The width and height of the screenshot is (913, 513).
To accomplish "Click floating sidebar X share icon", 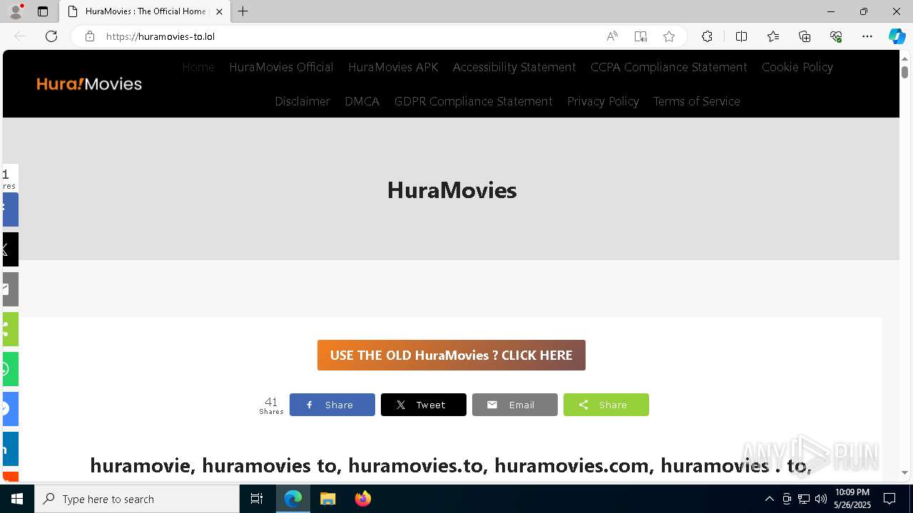I will pos(10,249).
